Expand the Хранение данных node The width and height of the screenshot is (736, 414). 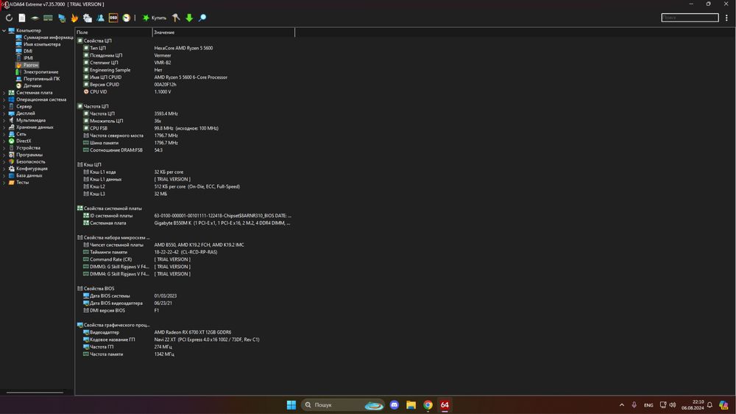tap(4, 127)
